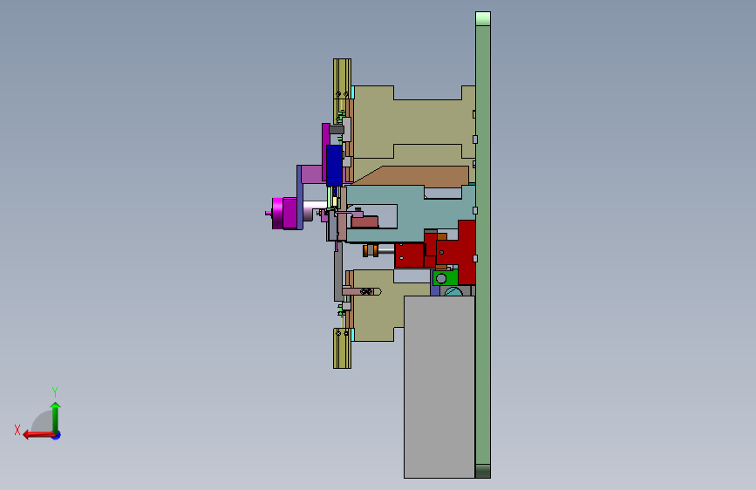Select the tall green base plate
756x490 pixels.
click(482, 245)
